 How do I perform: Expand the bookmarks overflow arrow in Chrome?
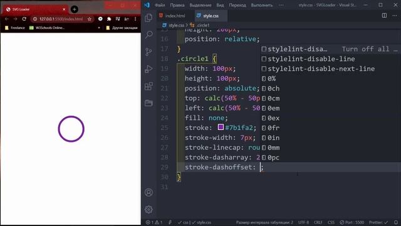pyautogui.click(x=99, y=28)
